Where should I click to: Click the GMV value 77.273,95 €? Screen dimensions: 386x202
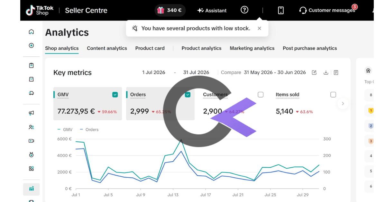76,112
